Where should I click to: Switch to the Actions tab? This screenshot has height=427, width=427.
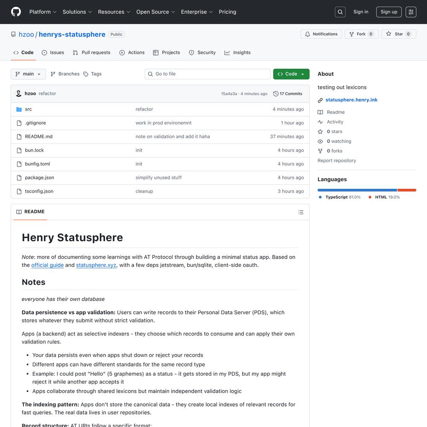(x=132, y=53)
